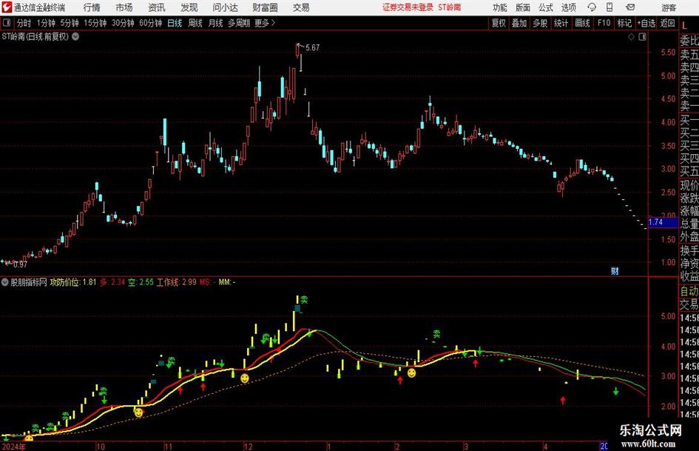The width and height of the screenshot is (699, 451).
Task: Click the 自动 label in side panel
Action: point(689,291)
